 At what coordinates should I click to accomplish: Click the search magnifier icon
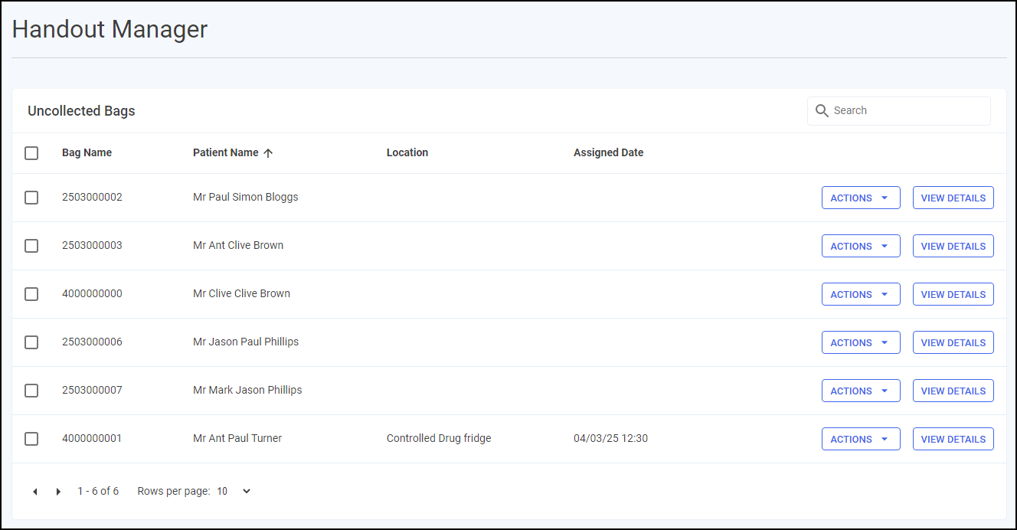tap(822, 111)
